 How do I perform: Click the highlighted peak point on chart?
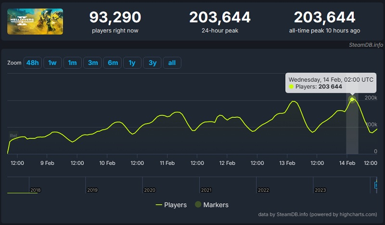[x=352, y=100]
